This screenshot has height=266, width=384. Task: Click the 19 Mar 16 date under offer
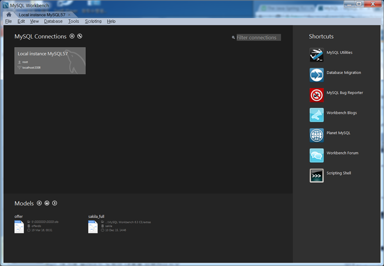click(x=42, y=230)
